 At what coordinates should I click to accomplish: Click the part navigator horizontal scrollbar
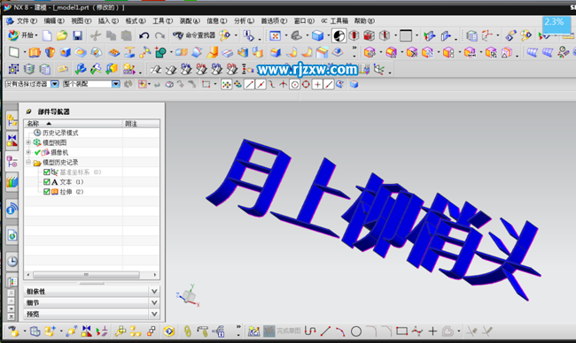(x=86, y=274)
